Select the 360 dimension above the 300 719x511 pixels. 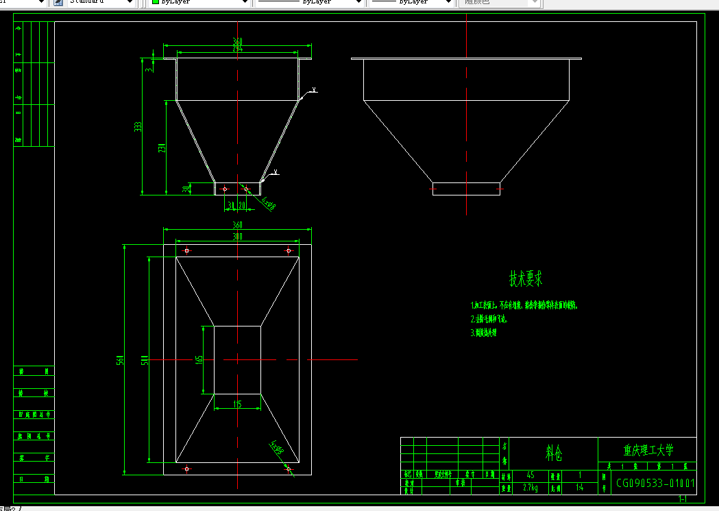pyautogui.click(x=238, y=225)
